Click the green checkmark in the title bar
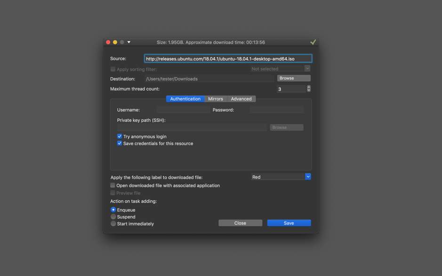The width and height of the screenshot is (442, 276). tap(313, 42)
